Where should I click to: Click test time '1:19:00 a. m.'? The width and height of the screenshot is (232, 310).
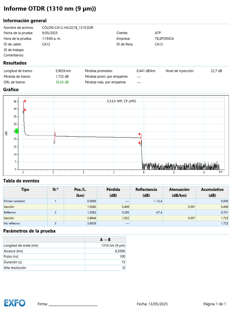click(x=51, y=38)
